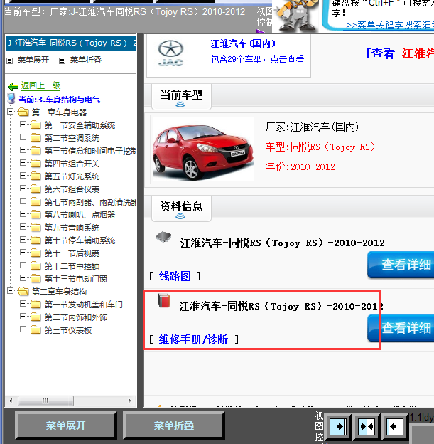Select the 第七节雨刮器 tree item
This screenshot has width=434, height=444.
tap(90, 202)
